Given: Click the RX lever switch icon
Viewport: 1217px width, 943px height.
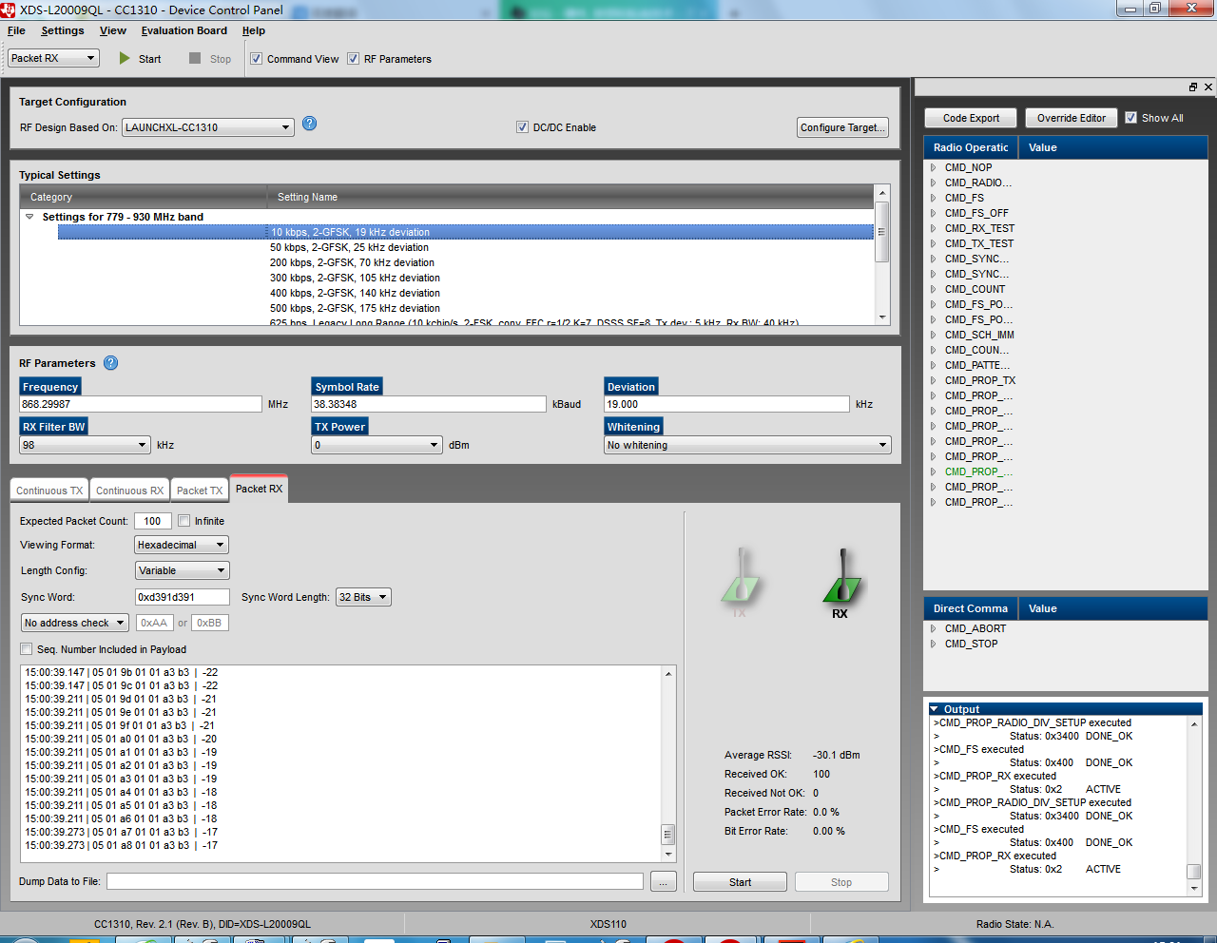Looking at the screenshot, I should pos(840,577).
